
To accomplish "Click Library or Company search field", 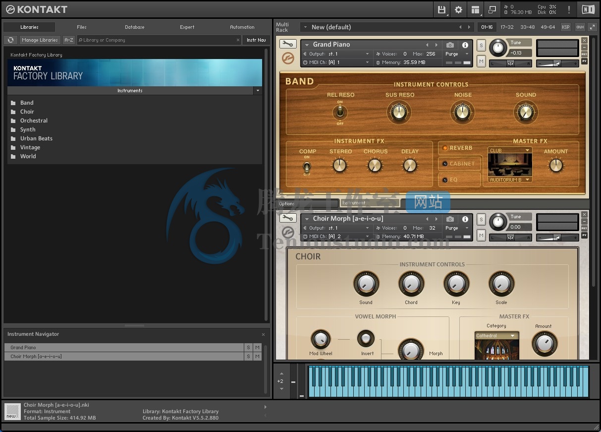I will (159, 40).
